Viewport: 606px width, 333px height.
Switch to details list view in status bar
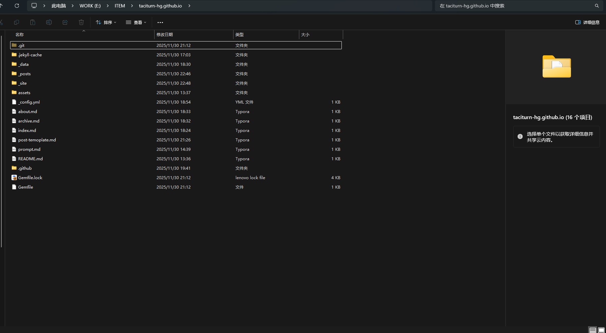point(593,330)
